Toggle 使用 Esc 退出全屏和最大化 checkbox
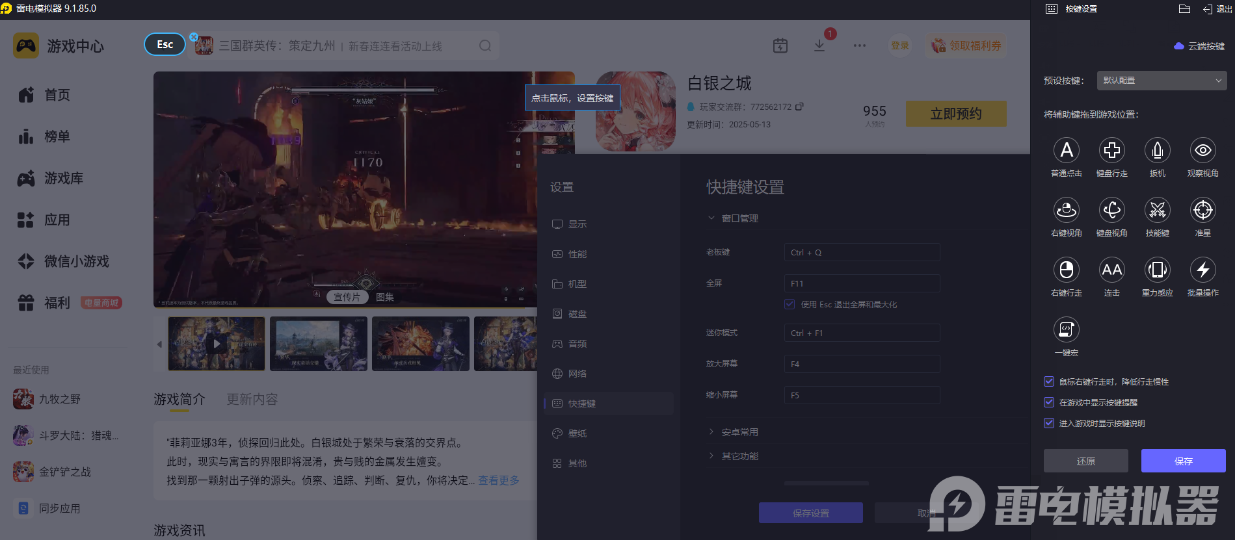Screen dimensions: 1235x540 click(790, 304)
